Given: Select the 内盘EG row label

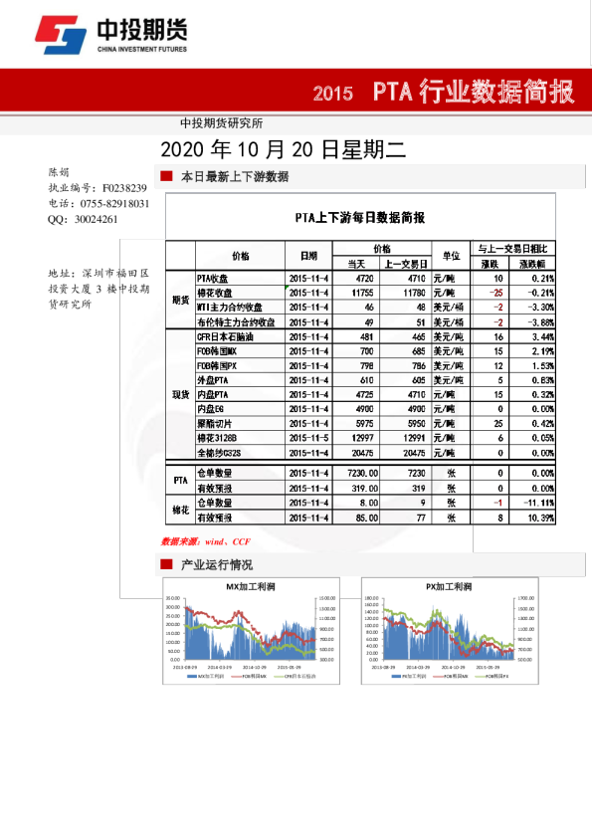Looking at the screenshot, I should tap(210, 409).
